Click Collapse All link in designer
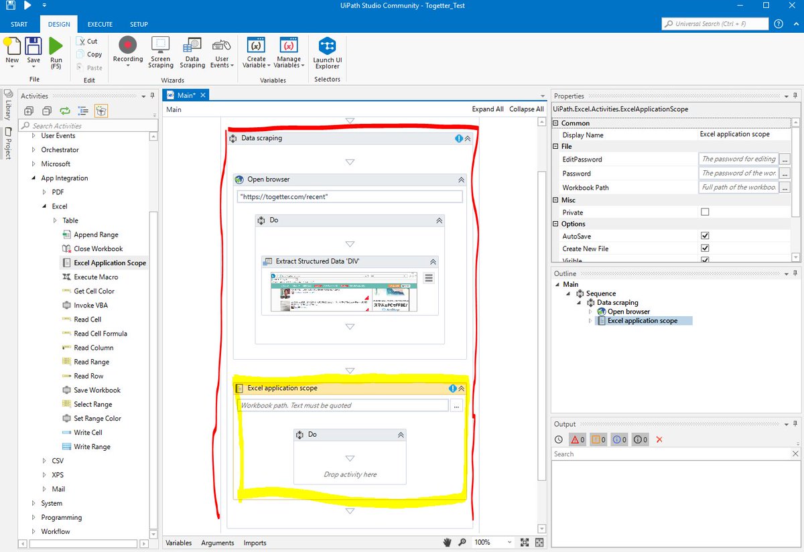Image resolution: width=804 pixels, height=552 pixels. coord(527,109)
